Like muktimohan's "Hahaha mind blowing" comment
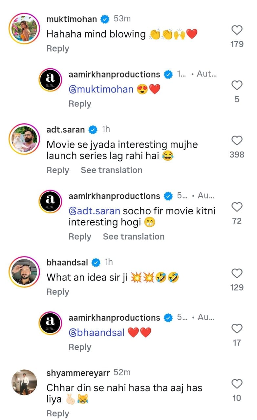The width and height of the screenshot is (257, 420). (x=237, y=31)
